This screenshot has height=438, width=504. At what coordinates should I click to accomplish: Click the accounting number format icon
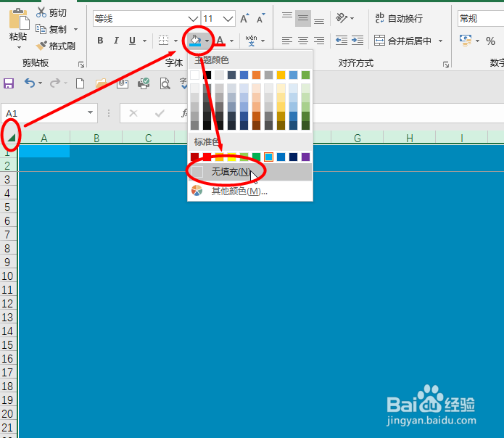coord(466,41)
